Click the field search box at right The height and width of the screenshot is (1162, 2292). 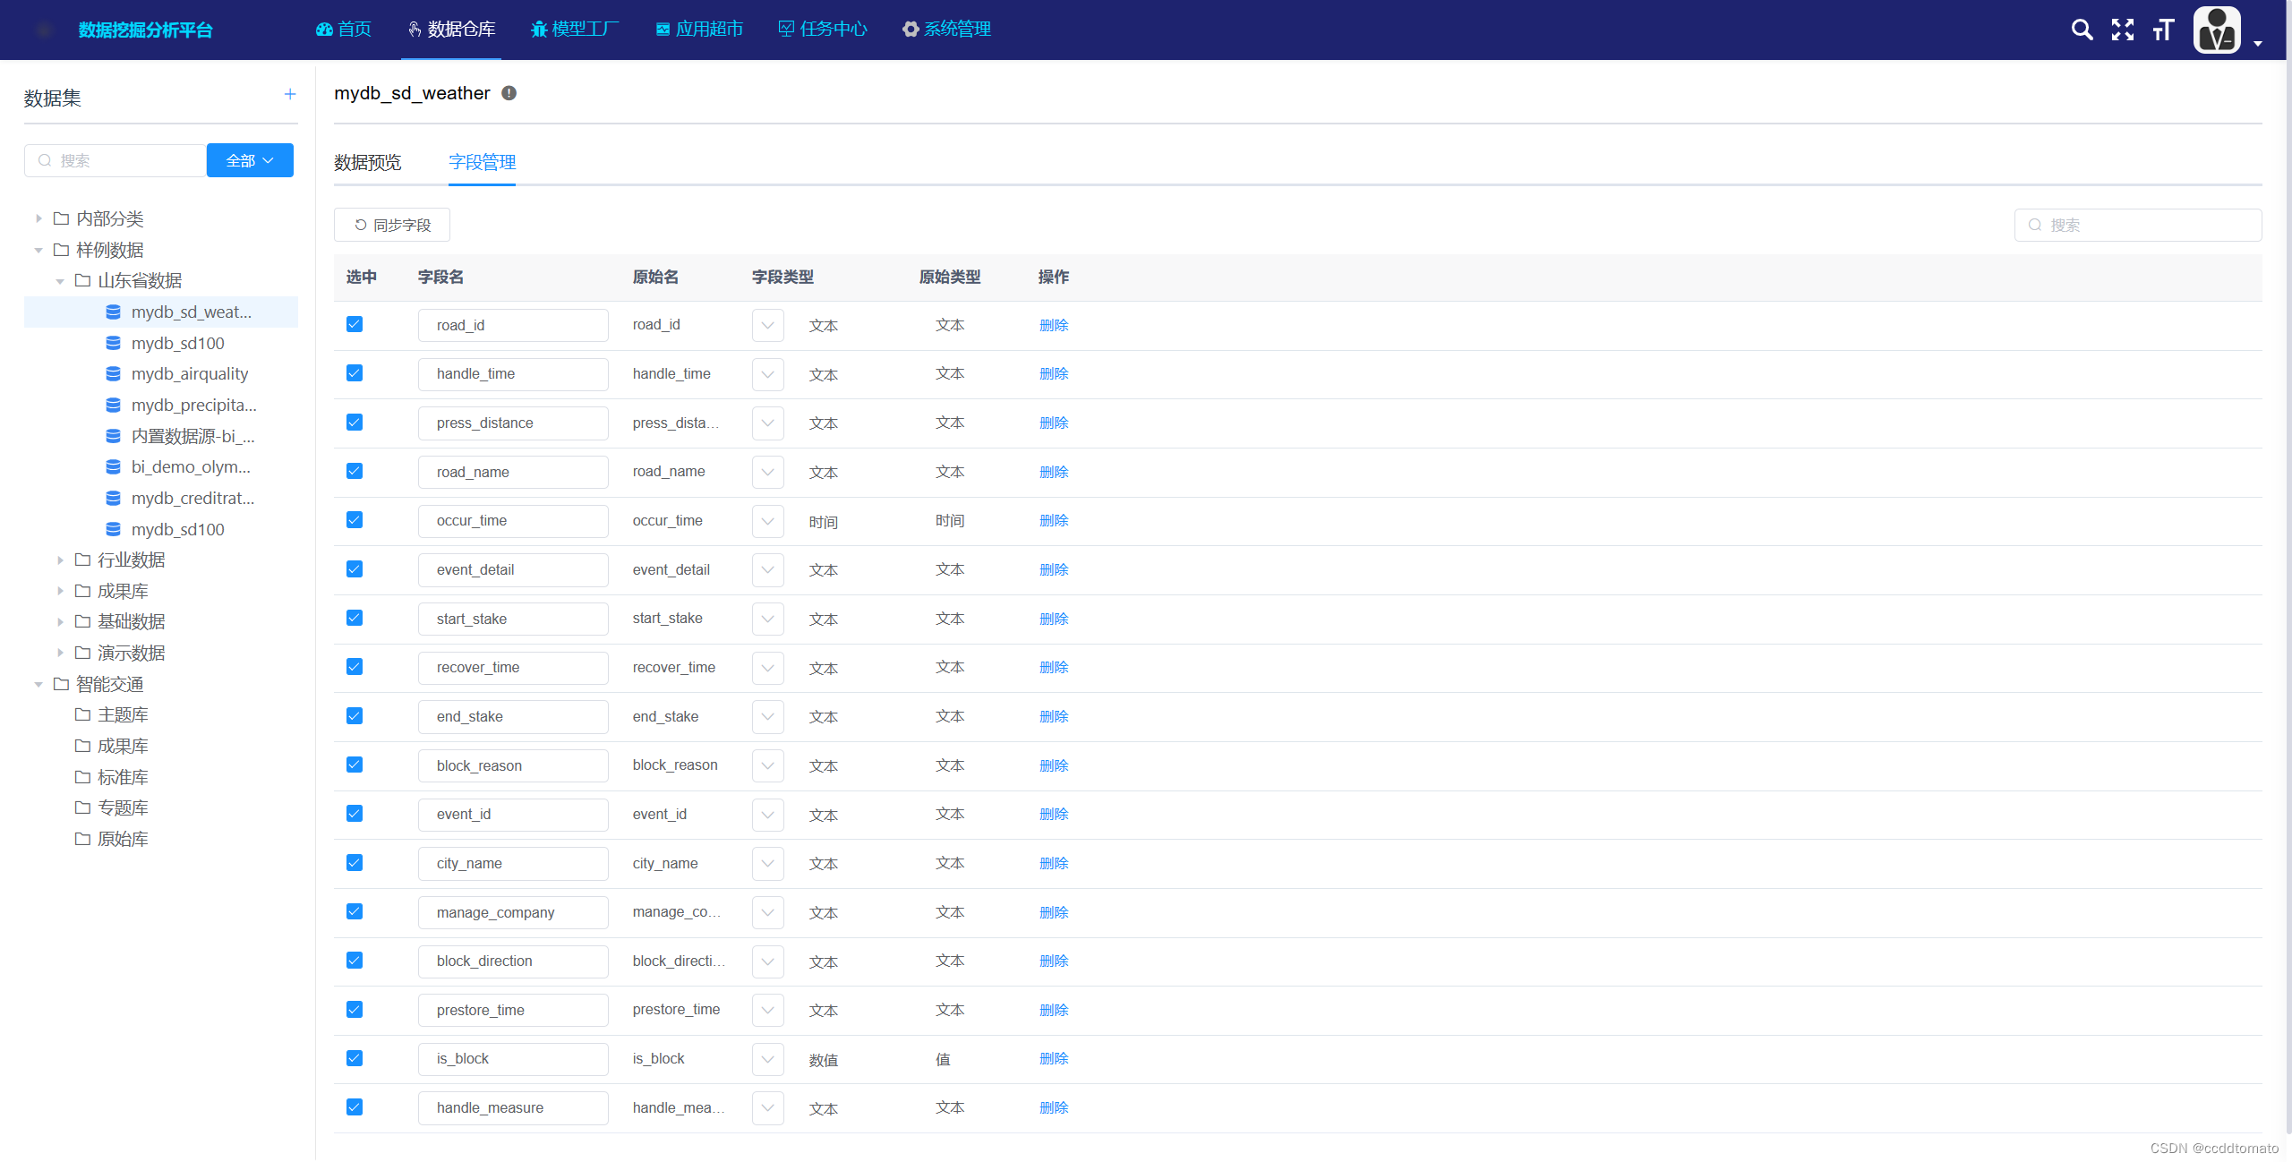(2138, 225)
